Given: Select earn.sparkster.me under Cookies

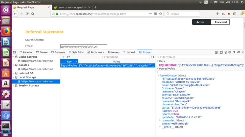Looking at the screenshot, I should (x=36, y=69).
